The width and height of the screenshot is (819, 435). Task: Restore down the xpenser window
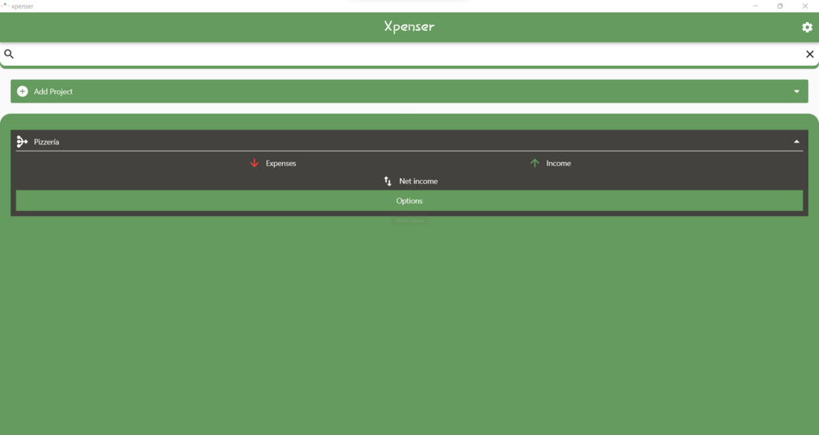(780, 6)
